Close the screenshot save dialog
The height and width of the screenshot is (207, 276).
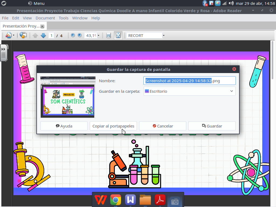pyautogui.click(x=234, y=69)
